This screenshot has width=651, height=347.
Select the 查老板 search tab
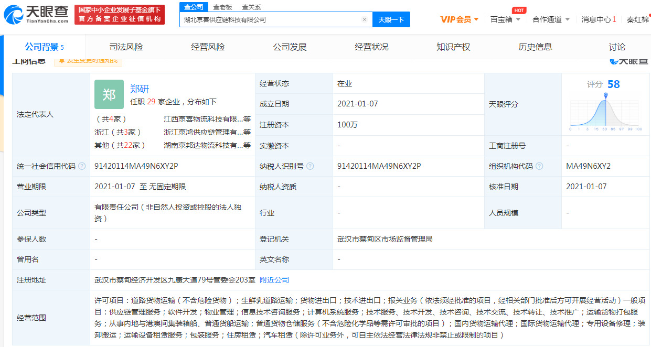pyautogui.click(x=223, y=7)
